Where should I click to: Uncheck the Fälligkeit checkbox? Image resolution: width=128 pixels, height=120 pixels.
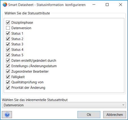8,77
